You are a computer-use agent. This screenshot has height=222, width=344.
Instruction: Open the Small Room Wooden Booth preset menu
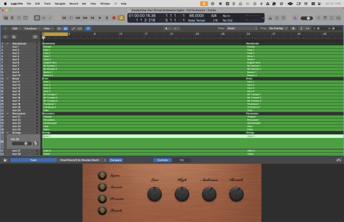[x=81, y=160]
